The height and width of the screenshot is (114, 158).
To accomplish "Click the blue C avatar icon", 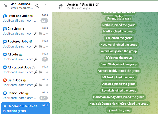I will (x=5, y=29).
